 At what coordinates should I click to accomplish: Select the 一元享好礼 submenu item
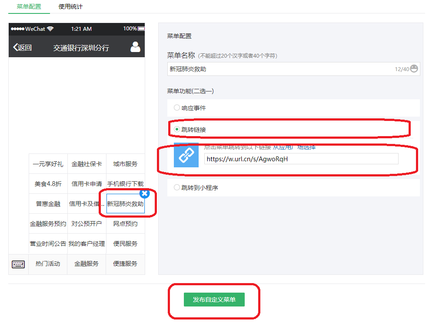click(x=48, y=164)
